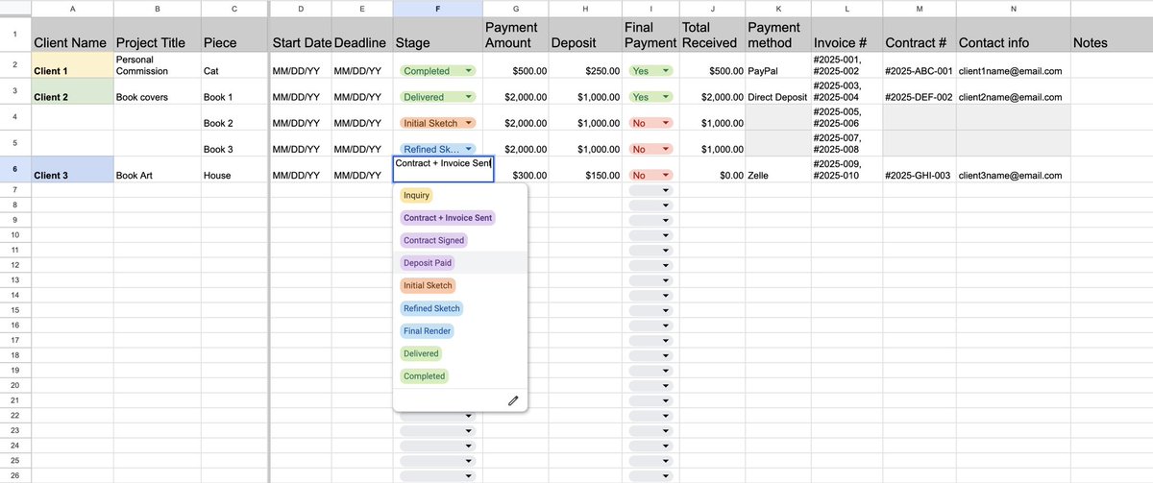The height and width of the screenshot is (483, 1153).
Task: Click the Book 3 piece cell
Action: [x=234, y=143]
